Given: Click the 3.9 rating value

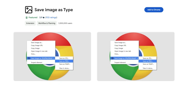Looking at the screenshot, I should click(41, 17).
